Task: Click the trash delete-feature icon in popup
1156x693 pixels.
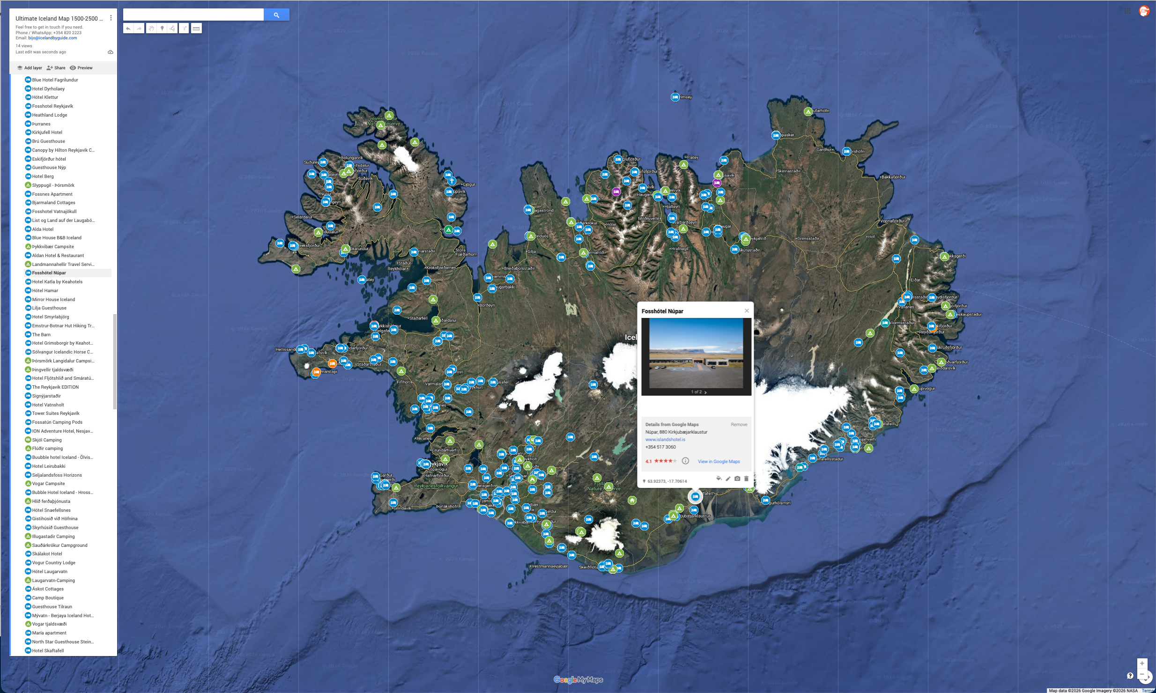Action: coord(746,479)
